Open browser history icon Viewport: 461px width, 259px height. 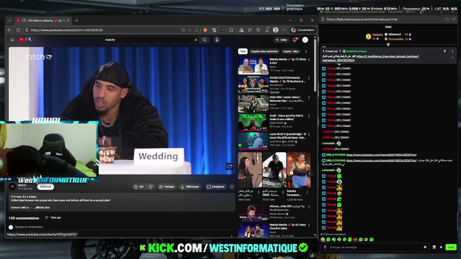tap(258, 30)
